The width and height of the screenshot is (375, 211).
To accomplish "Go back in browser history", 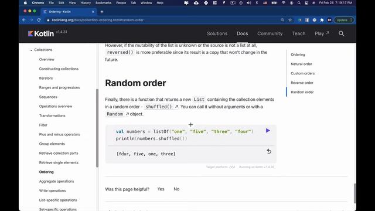I will [x=24, y=20].
